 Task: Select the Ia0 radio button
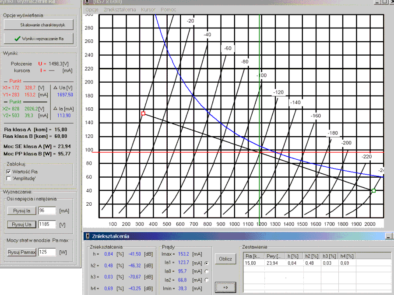pos(207,271)
